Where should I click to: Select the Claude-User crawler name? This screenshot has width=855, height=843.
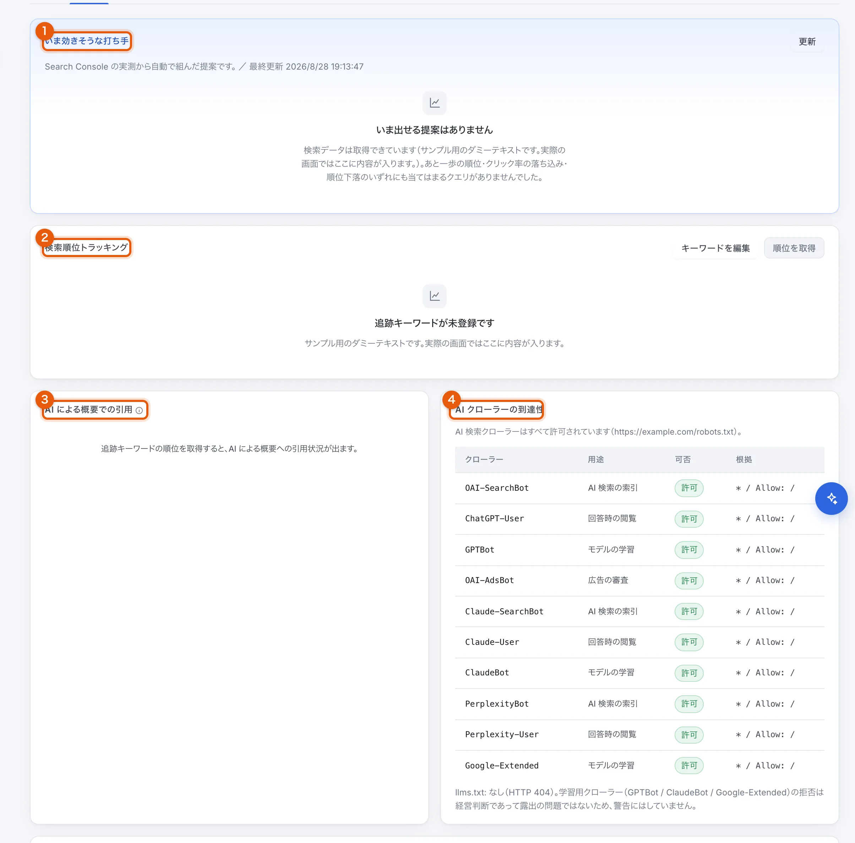click(x=492, y=642)
